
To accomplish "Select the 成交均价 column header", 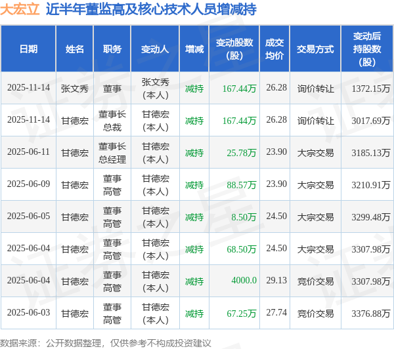I will (274, 49).
